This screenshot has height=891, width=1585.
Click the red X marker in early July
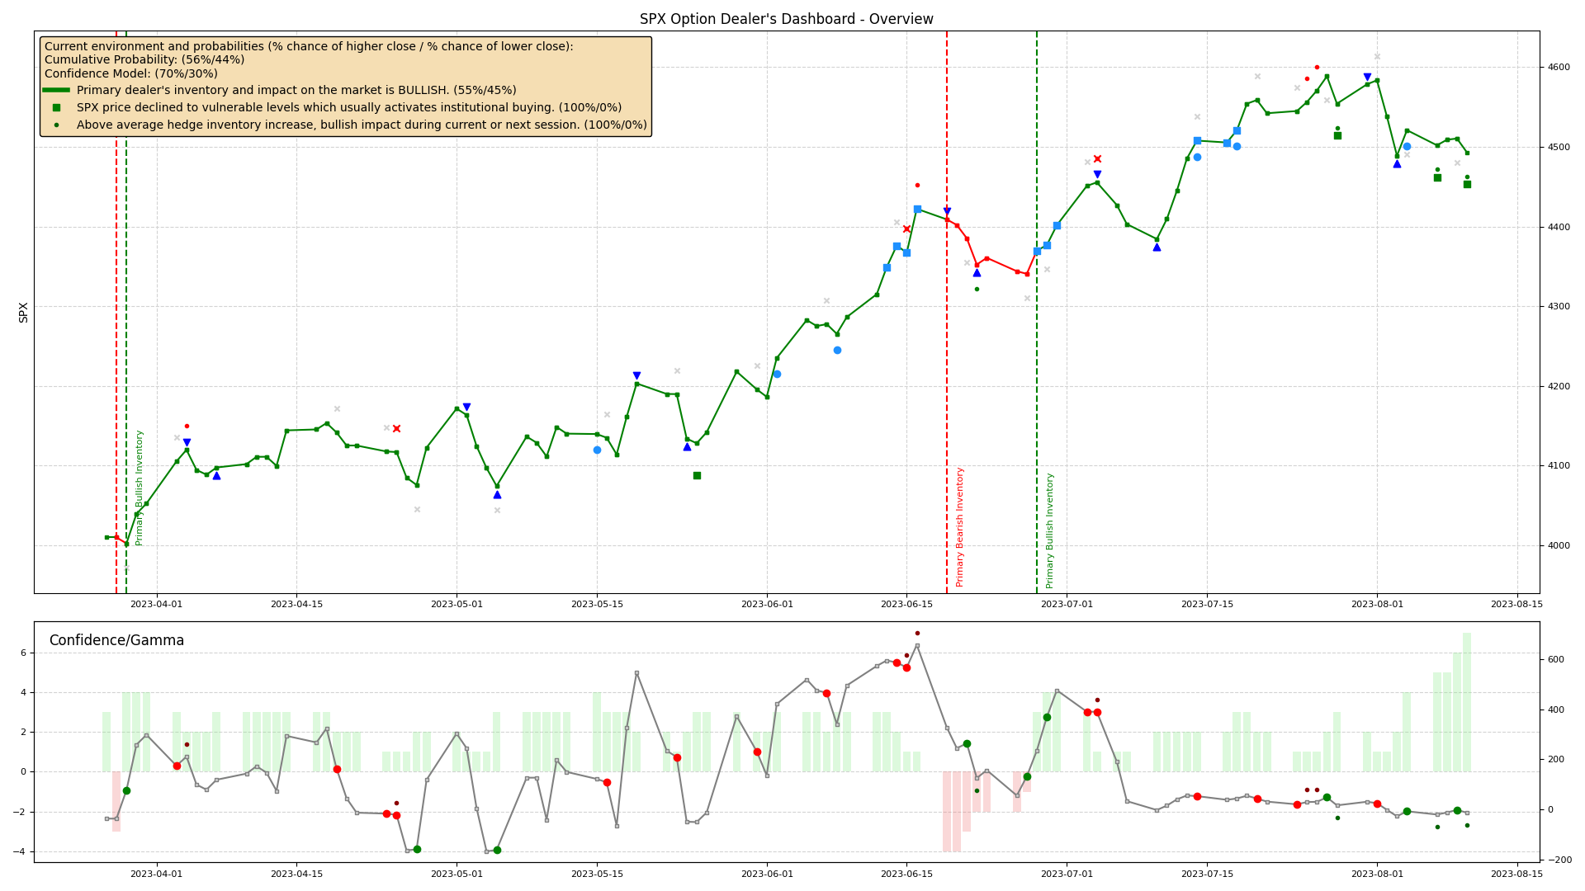(x=1097, y=158)
